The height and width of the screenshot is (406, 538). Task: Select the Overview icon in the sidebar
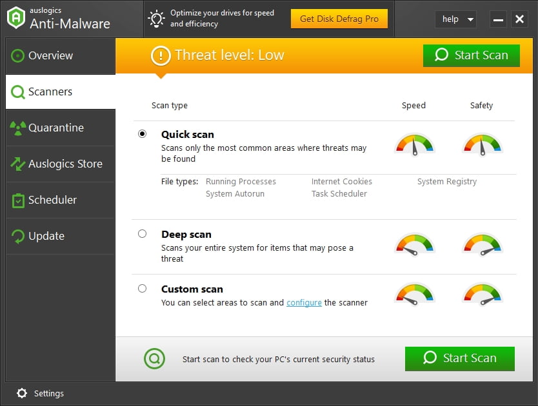coord(16,55)
